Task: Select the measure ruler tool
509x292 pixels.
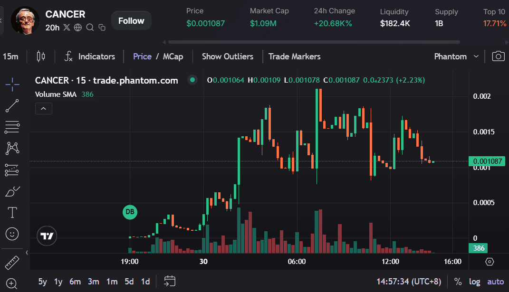Action: pyautogui.click(x=12, y=262)
